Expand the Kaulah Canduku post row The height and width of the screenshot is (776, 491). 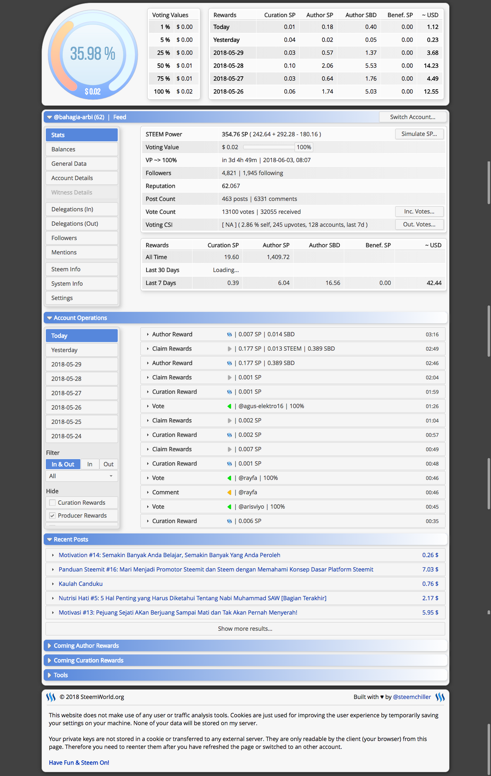pyautogui.click(x=53, y=584)
